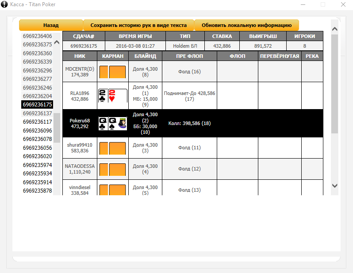
Task: Click the Назад button
Action: [x=51, y=25]
